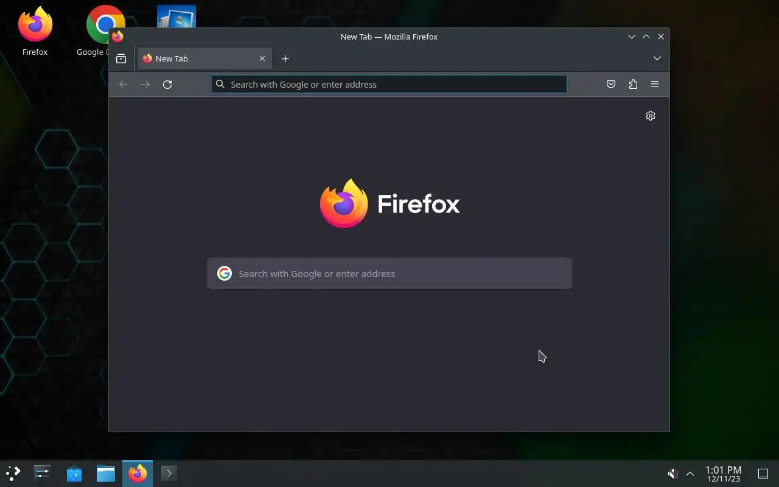Click Firefox task entry in taskbar
The width and height of the screenshot is (779, 487).
(138, 473)
